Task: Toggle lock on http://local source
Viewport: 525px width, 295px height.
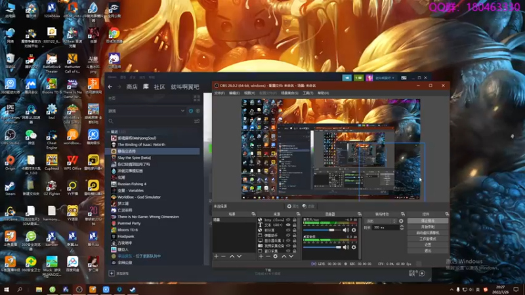Action: click(295, 220)
